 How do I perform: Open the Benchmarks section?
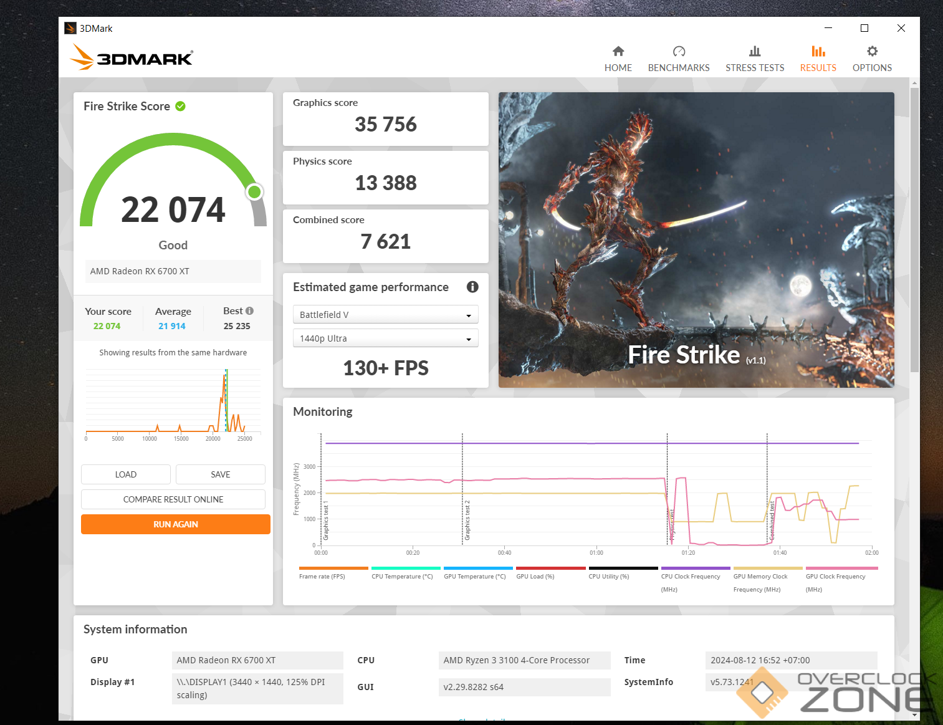click(679, 59)
